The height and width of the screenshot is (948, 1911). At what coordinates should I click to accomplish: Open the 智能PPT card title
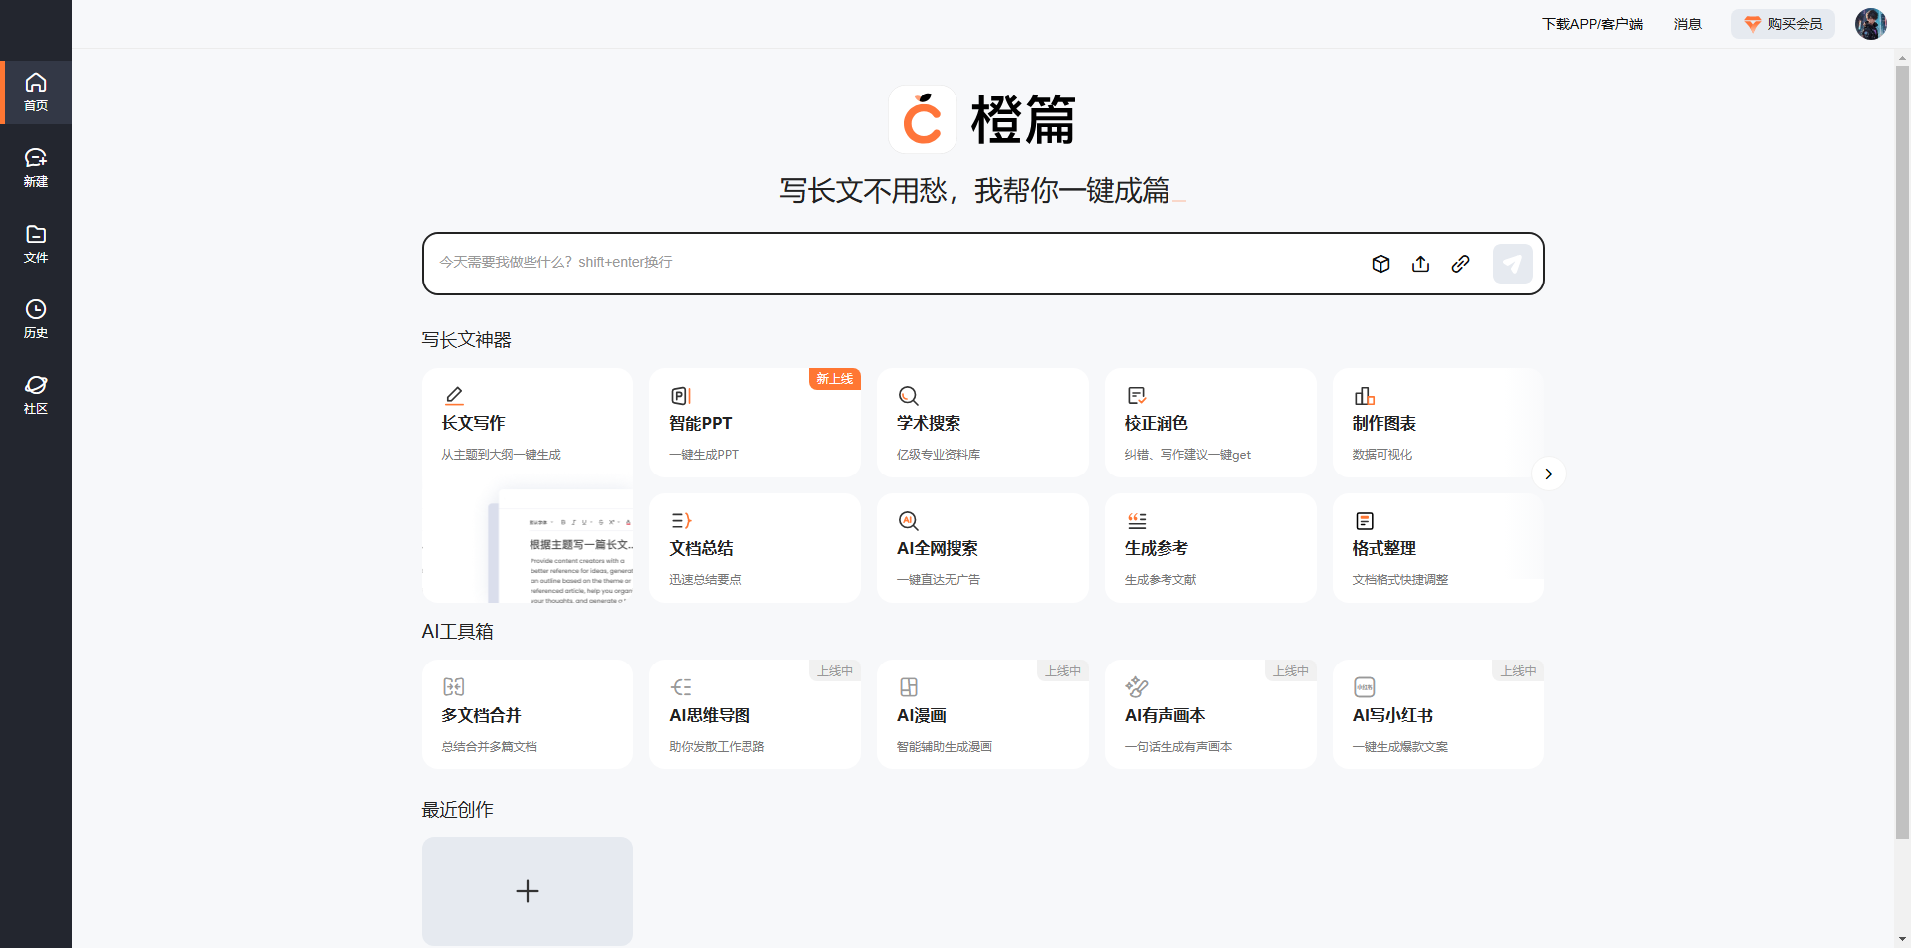click(700, 423)
